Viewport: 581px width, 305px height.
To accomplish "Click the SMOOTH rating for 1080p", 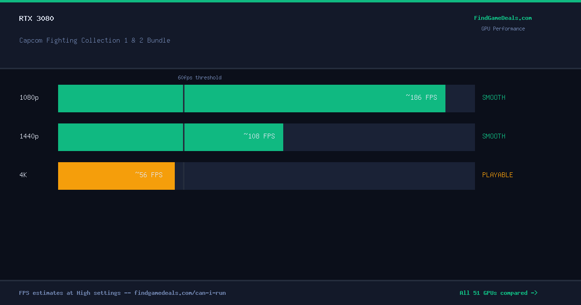I will tap(493, 97).
